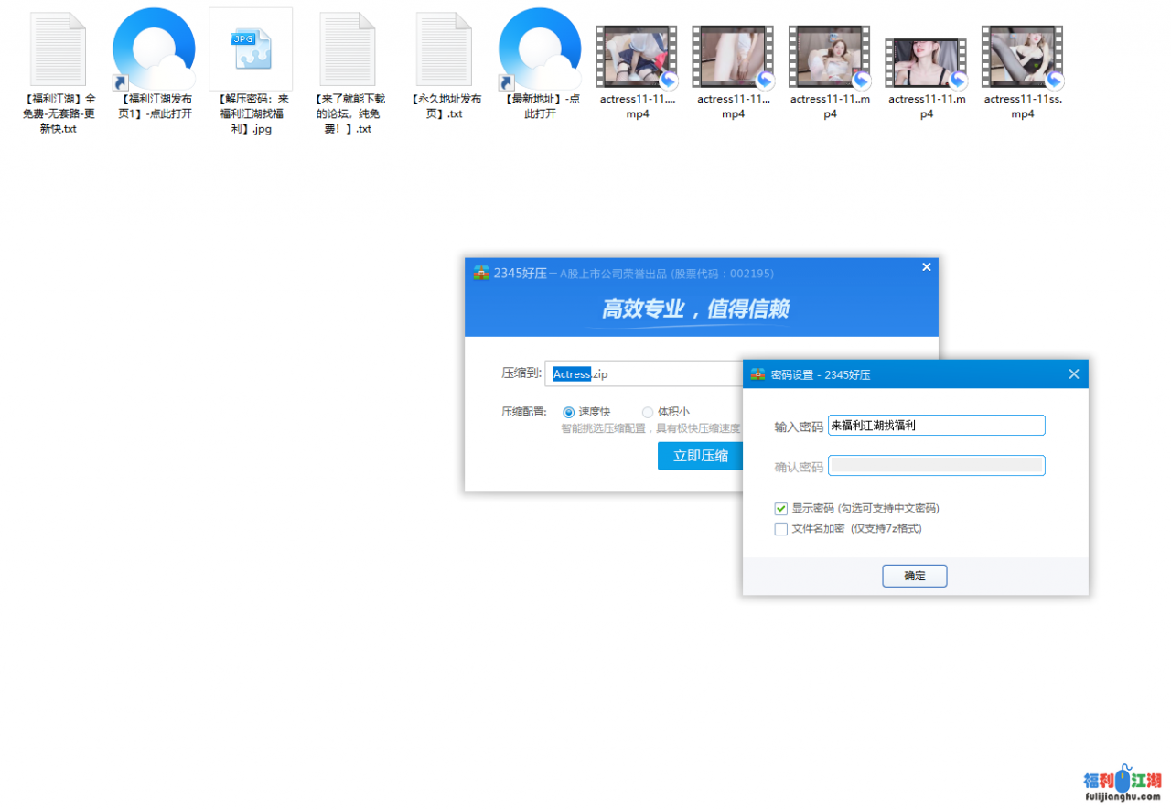Enable 文件名加密 (仅支持7z格式) option
Image resolution: width=1171 pixels, height=810 pixels.
pyautogui.click(x=780, y=528)
